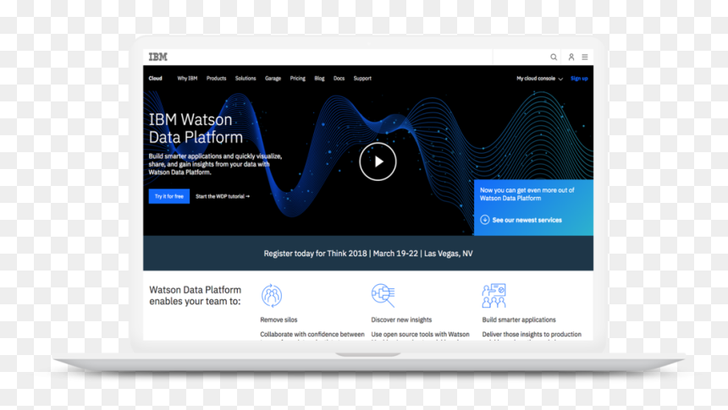Click 'Now you can get even more' text

[x=527, y=194]
